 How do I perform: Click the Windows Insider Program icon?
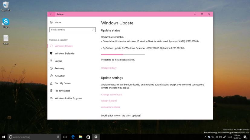click(x=51, y=98)
